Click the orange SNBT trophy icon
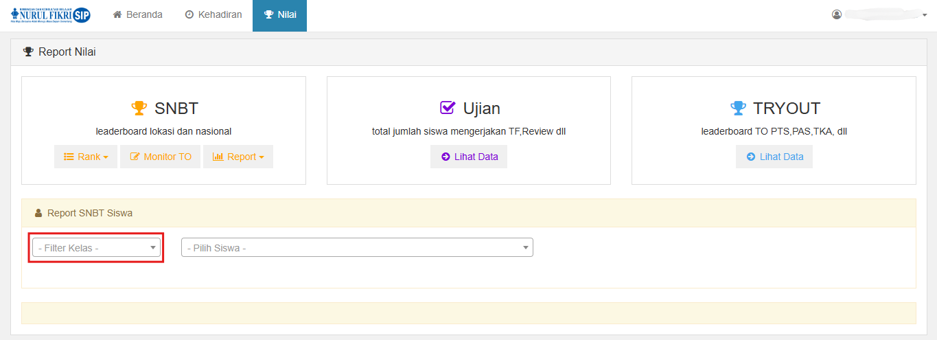Viewport: 937px width, 340px height. click(139, 108)
